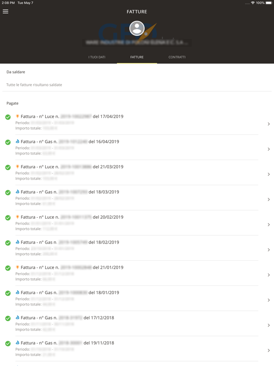The image size is (274, 366).
Task: Tap the battery indicator in status bar
Action: tap(269, 3)
